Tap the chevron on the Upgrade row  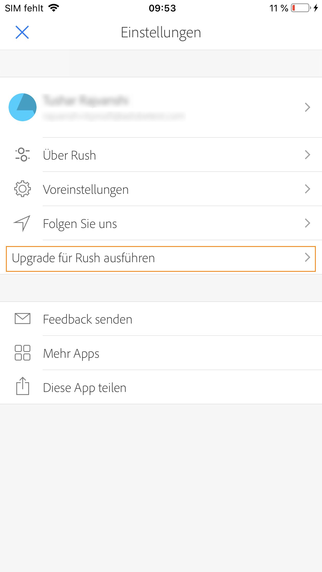click(307, 258)
